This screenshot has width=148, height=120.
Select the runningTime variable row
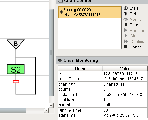pos(103,110)
